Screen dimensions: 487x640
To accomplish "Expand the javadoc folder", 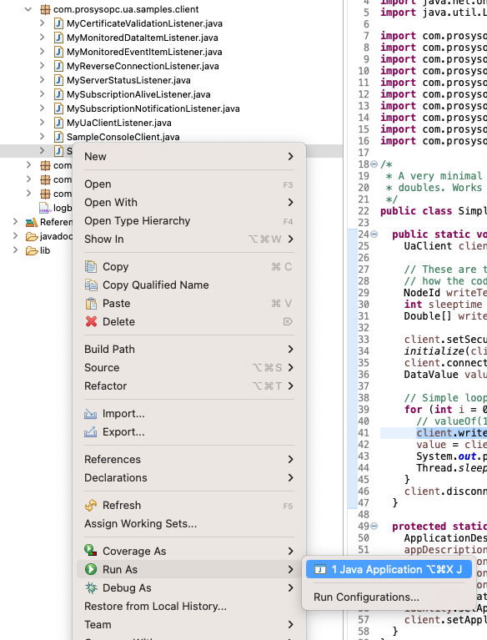I will [15, 236].
